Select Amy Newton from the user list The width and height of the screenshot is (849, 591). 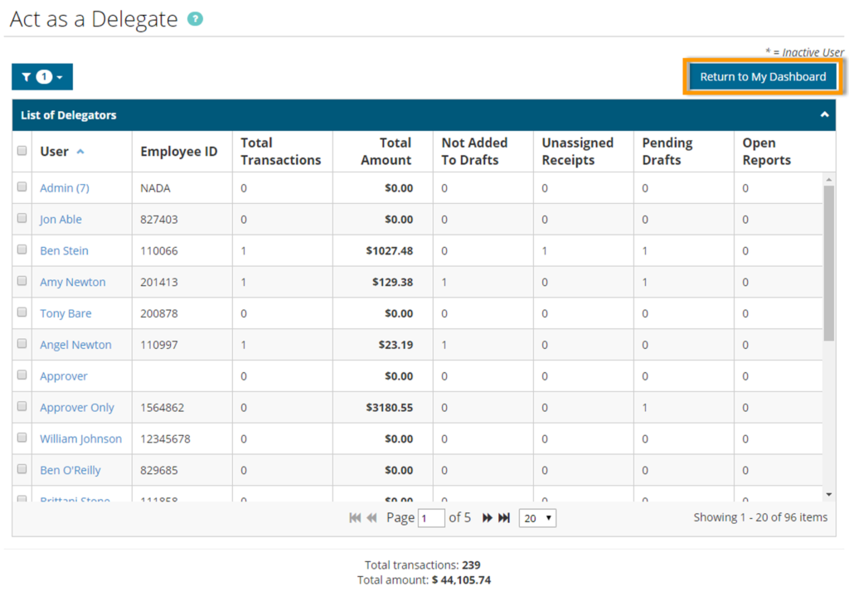[75, 282]
